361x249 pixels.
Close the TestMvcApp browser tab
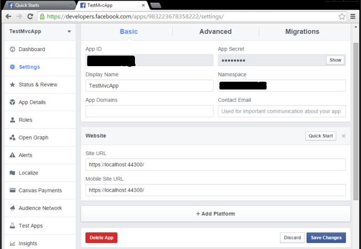coord(143,6)
